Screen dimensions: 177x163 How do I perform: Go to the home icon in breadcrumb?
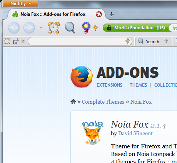pyautogui.click(x=73, y=102)
